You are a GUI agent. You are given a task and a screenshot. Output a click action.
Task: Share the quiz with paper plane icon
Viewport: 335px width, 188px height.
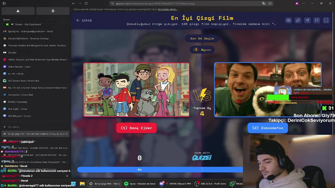coord(307,20)
